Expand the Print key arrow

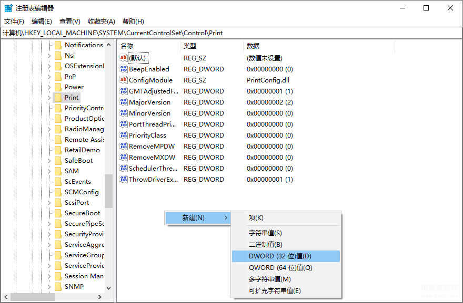point(49,98)
